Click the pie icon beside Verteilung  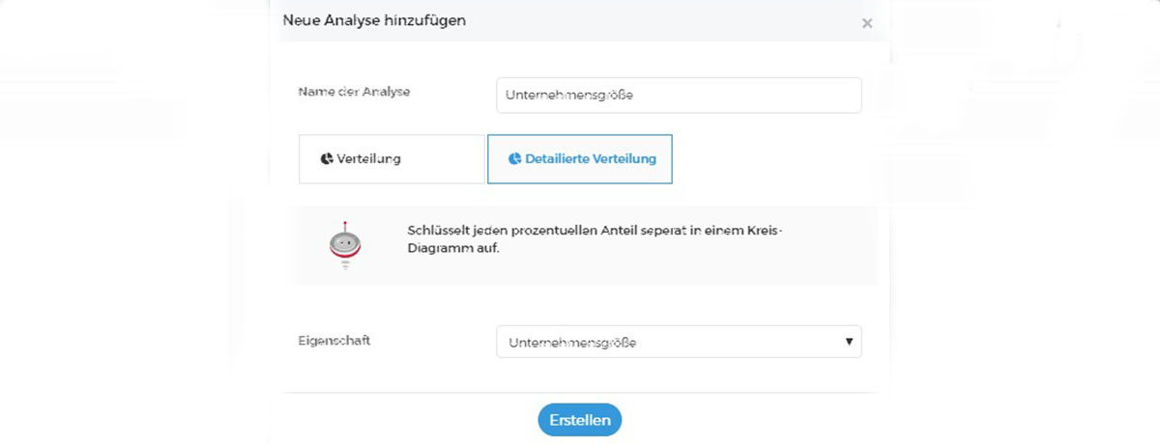[x=327, y=158]
